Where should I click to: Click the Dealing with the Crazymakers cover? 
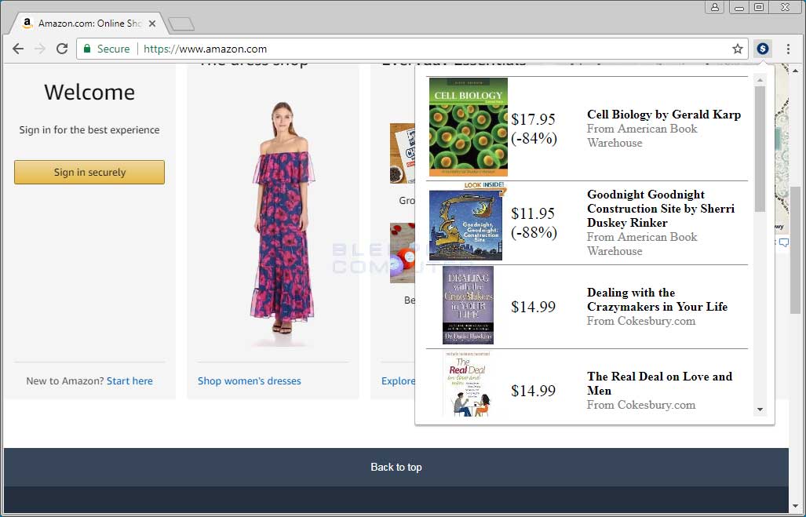click(x=468, y=305)
